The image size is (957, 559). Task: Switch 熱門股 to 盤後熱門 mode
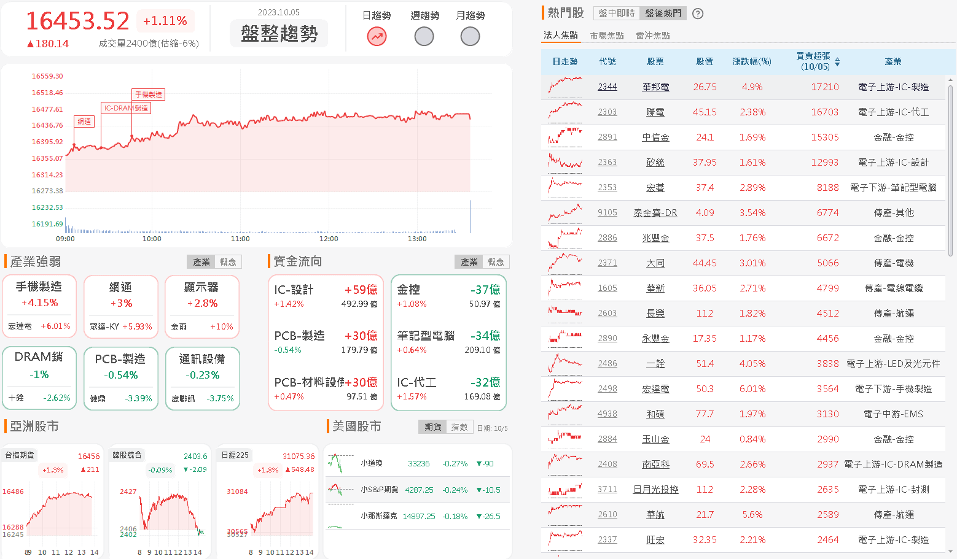663,13
